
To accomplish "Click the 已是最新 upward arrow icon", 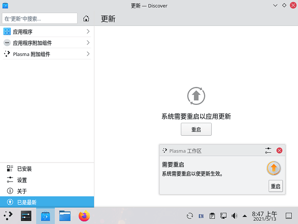I will pos(10,202).
